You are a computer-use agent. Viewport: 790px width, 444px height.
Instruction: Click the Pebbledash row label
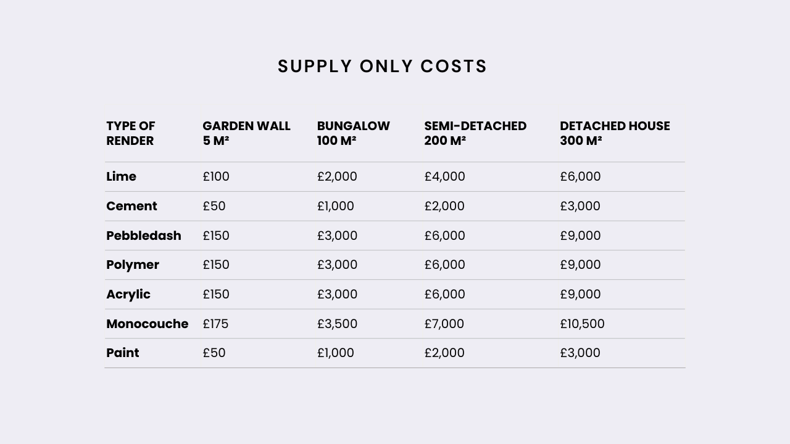coord(144,236)
